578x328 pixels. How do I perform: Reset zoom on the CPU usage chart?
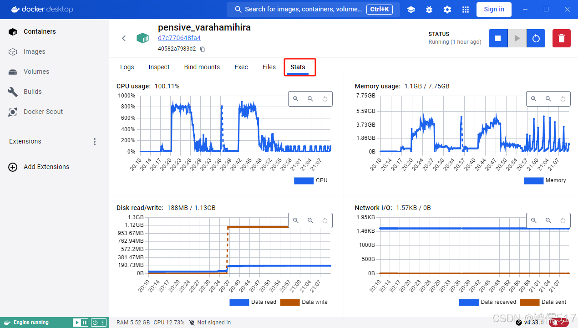point(325,99)
